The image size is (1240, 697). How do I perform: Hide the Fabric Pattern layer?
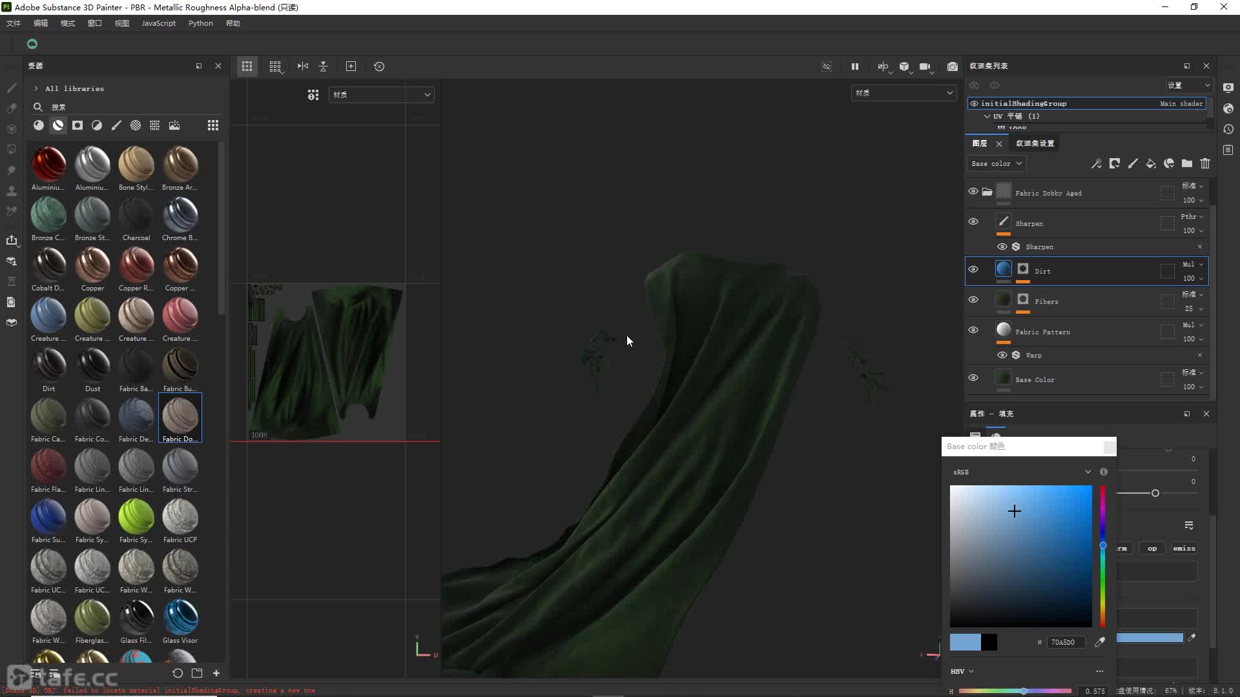pyautogui.click(x=973, y=330)
